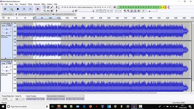Close the lower track with its X button
The width and height of the screenshot is (194, 109).
point(2,61)
